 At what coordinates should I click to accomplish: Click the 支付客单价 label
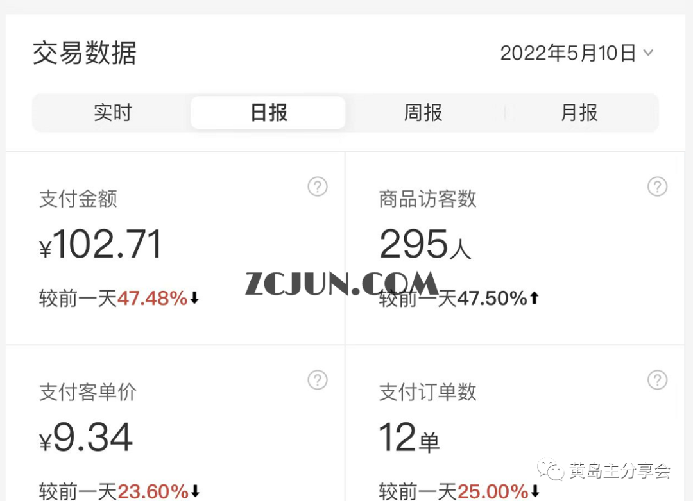88,392
